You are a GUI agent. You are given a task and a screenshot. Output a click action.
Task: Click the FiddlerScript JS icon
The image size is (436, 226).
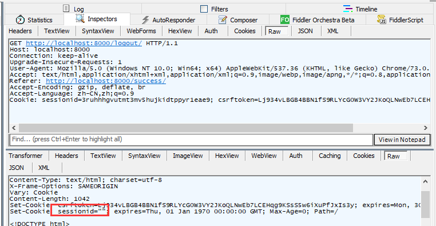point(382,19)
